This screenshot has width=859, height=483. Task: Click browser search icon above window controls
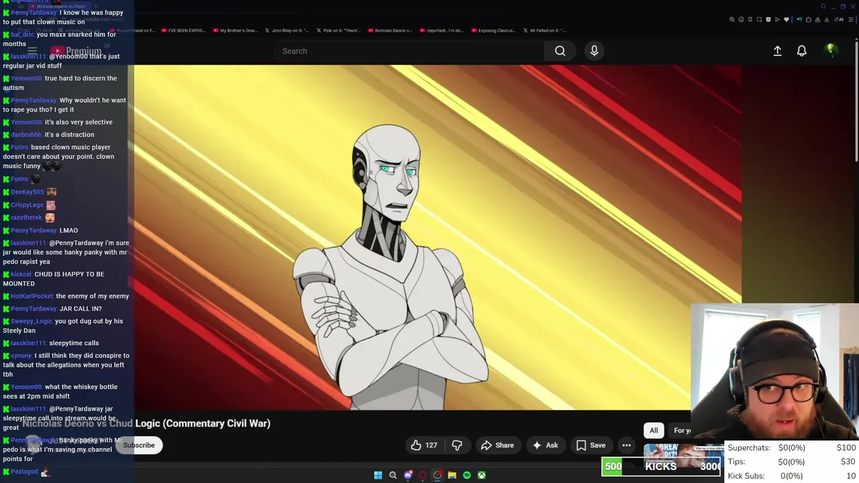(x=823, y=7)
